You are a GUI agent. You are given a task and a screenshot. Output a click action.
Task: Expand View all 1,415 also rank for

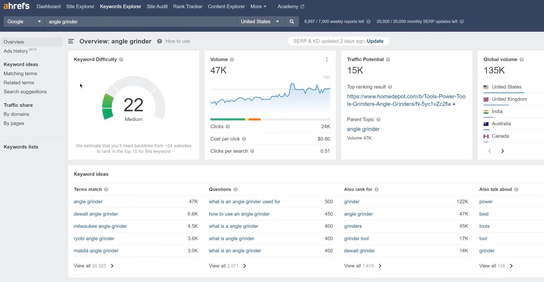[x=363, y=266]
